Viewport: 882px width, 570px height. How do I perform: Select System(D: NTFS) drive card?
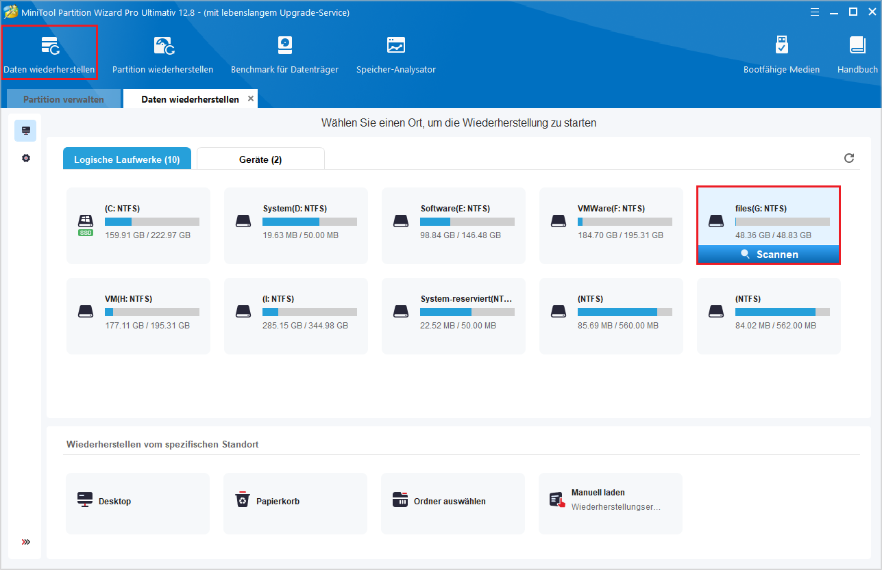click(x=296, y=226)
